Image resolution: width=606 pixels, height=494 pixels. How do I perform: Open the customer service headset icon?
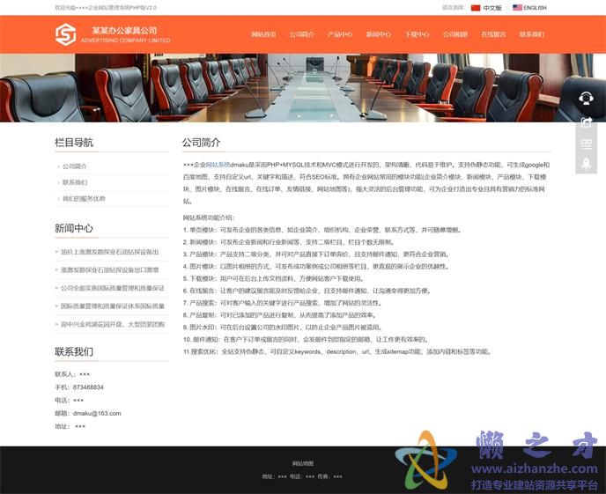point(586,98)
